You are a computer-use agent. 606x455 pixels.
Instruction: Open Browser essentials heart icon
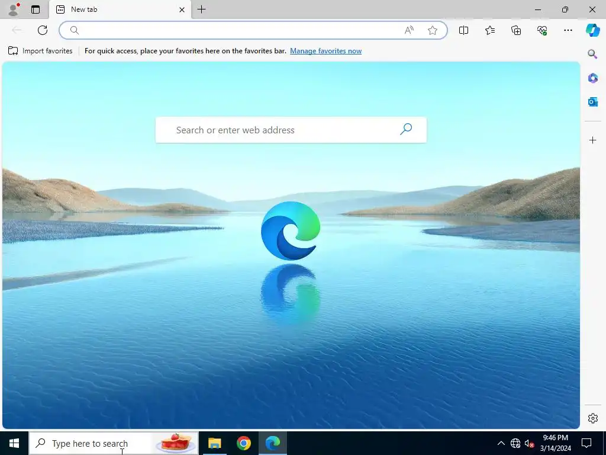click(x=542, y=30)
